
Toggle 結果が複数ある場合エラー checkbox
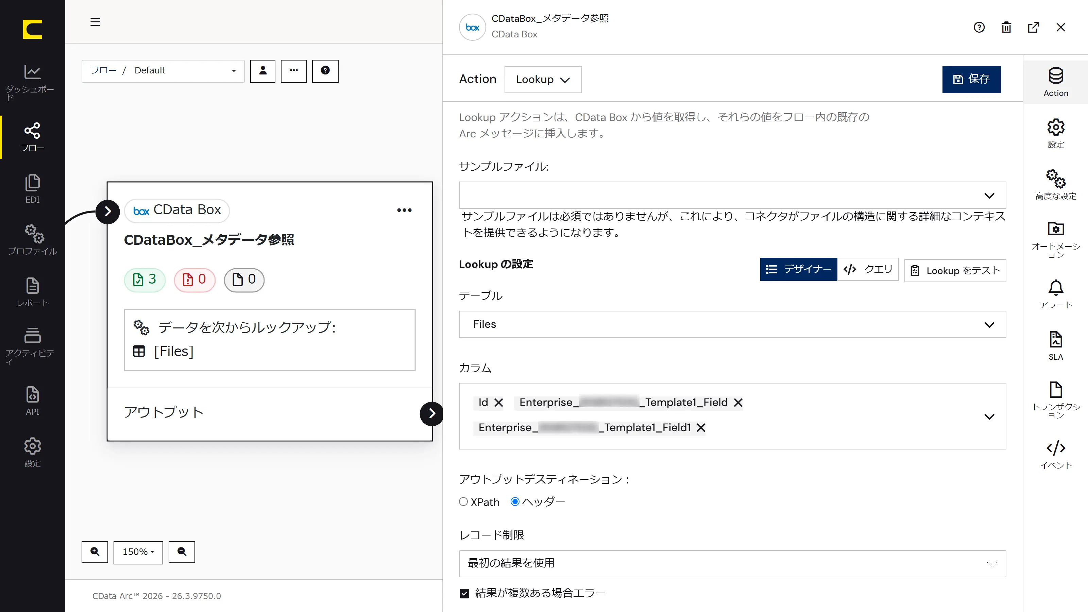(464, 593)
